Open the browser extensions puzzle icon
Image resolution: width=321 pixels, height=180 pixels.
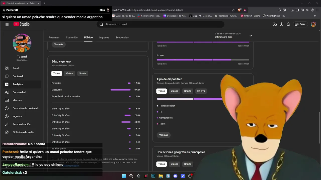(279, 10)
